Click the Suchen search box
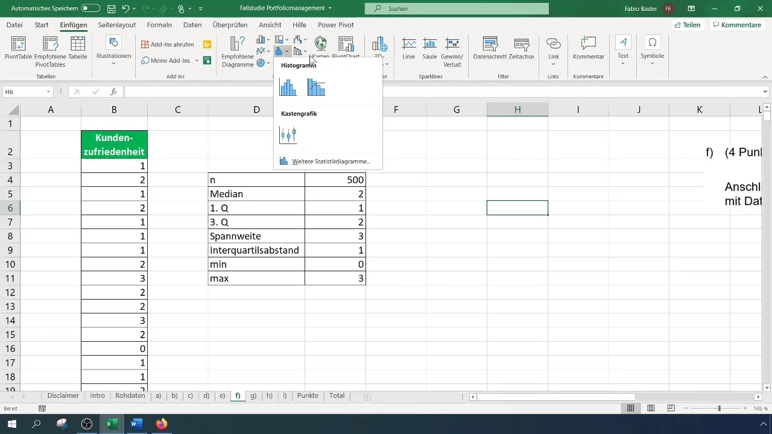Viewport: 772px width, 434px height. [457, 8]
